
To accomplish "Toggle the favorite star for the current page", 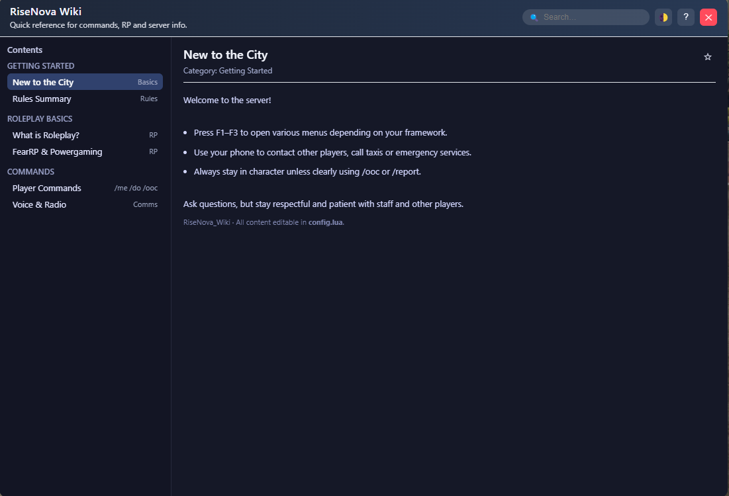I will point(707,57).
